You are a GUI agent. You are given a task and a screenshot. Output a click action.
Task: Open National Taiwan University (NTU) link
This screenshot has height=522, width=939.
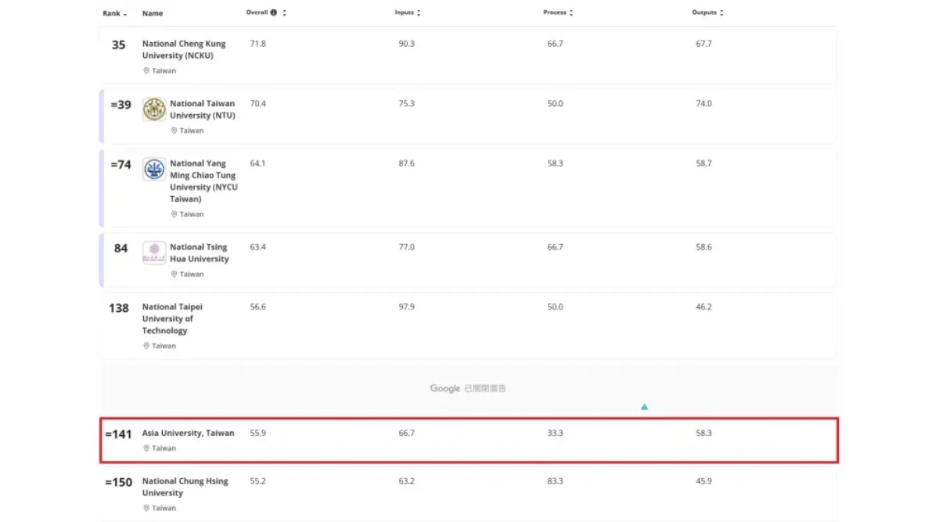(202, 109)
